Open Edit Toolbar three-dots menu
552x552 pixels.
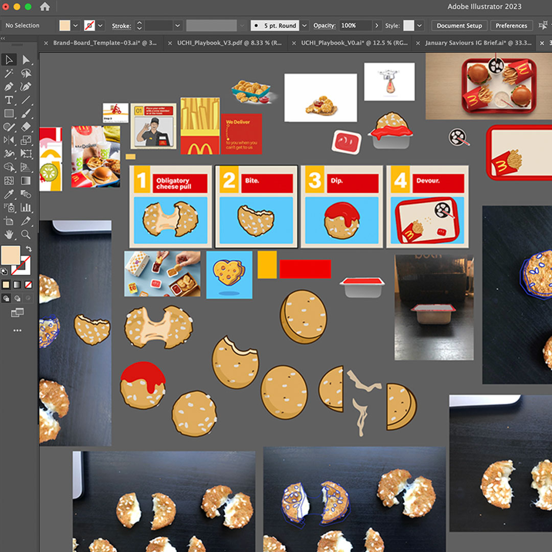17,331
